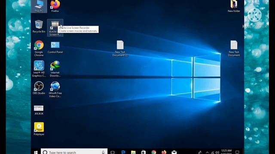
Task: Select the JKKJK file icon
Action: (x=39, y=110)
